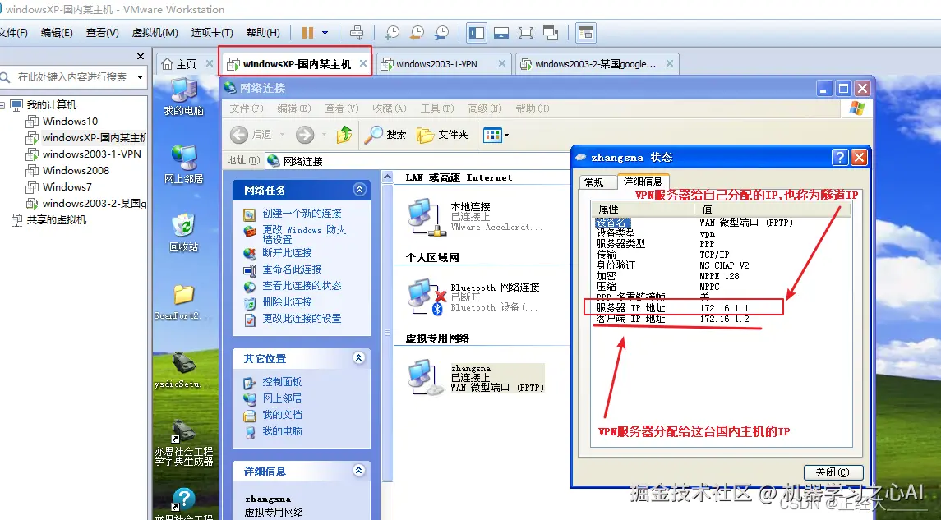
Task: Open 工具(T) menu in 网络连接 window
Action: click(436, 108)
